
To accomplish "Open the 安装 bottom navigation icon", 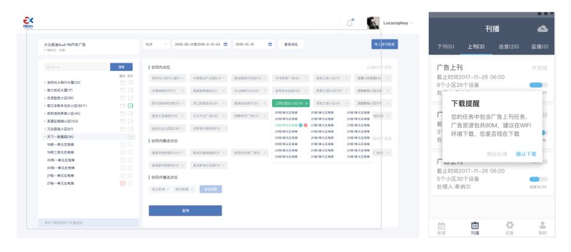I will click(441, 225).
